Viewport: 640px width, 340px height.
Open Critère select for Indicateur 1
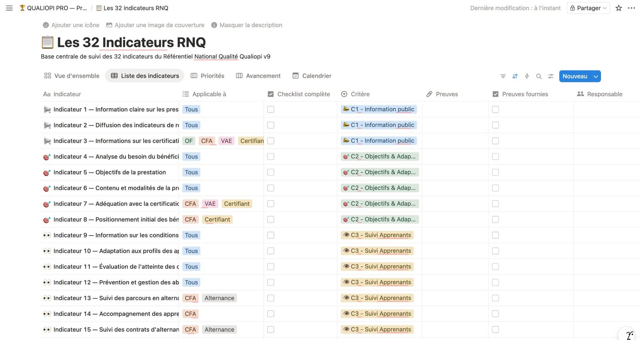(379, 109)
